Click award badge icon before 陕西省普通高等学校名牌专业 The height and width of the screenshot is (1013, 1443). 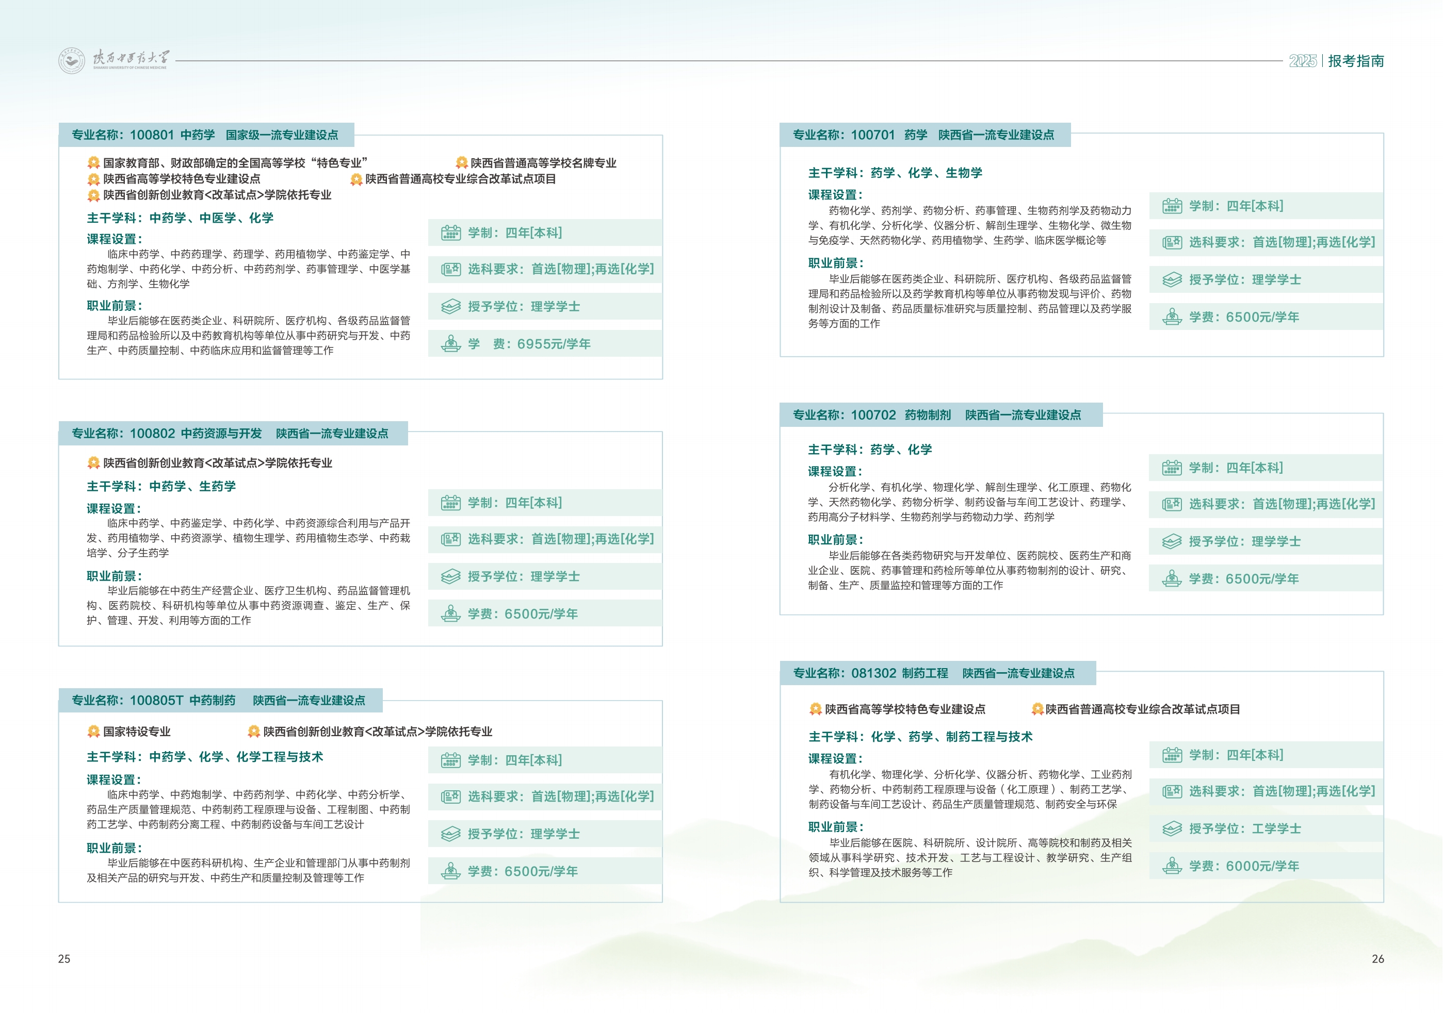click(x=461, y=163)
